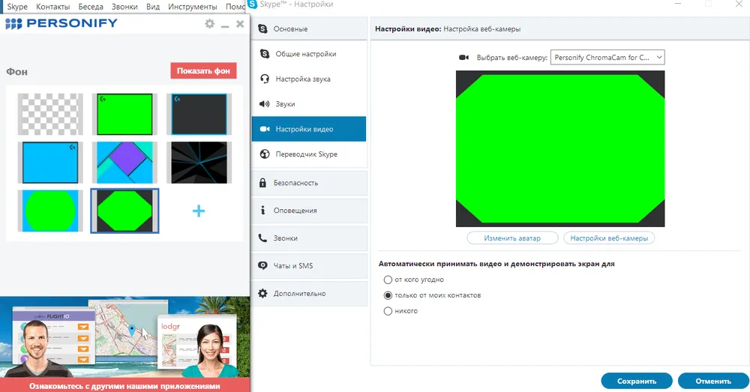Click the globe icon for Переводчик Skype
The width and height of the screenshot is (750, 392).
coord(264,154)
